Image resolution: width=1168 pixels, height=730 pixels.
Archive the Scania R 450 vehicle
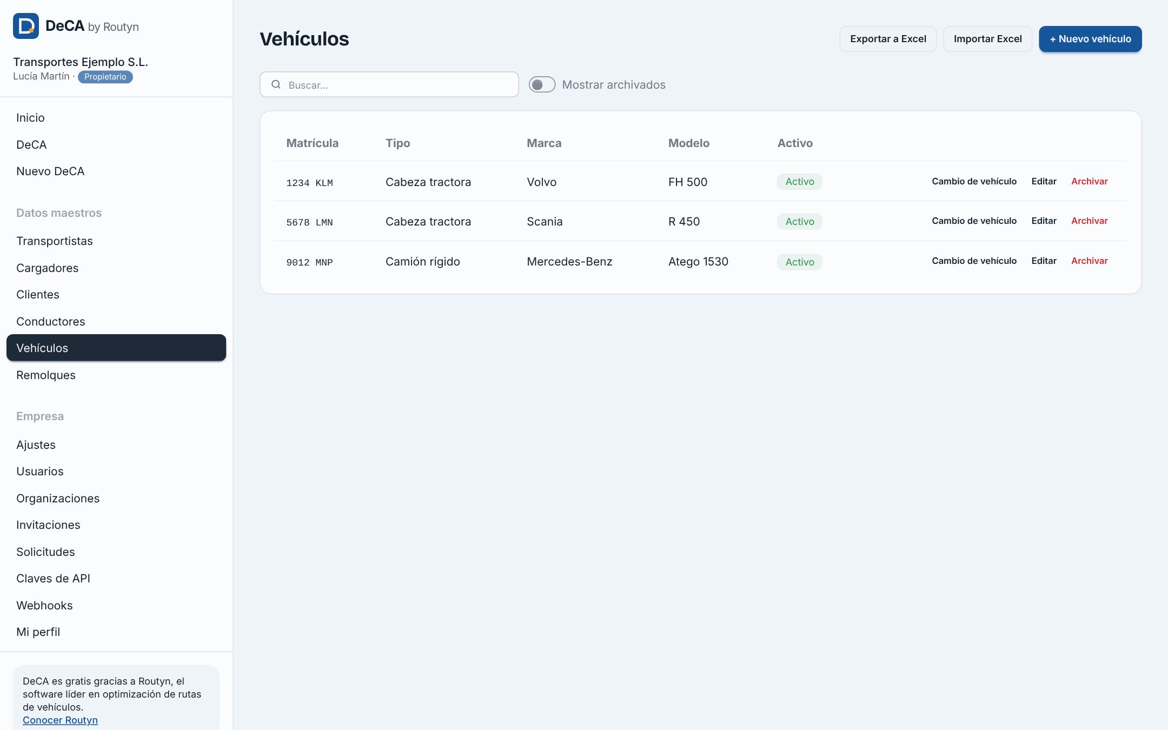pos(1089,221)
